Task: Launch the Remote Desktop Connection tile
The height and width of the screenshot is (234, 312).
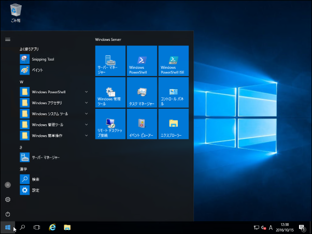Action: [110, 124]
